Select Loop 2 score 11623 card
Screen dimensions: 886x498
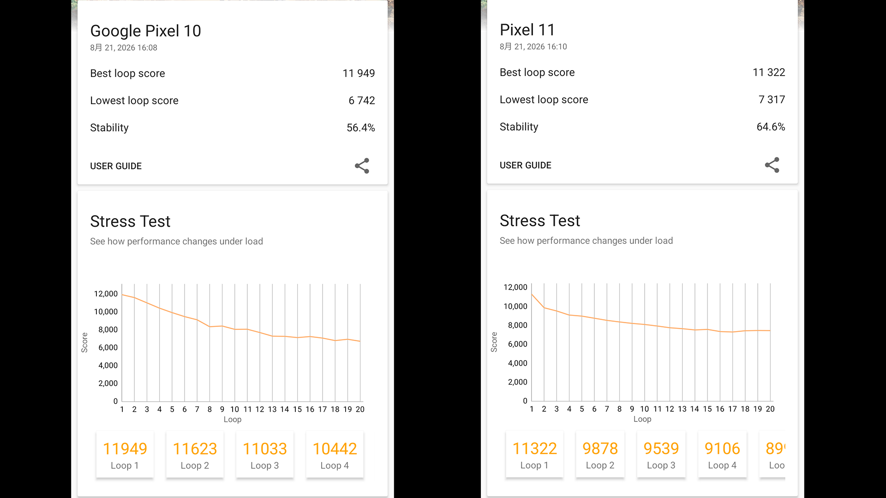tap(195, 455)
